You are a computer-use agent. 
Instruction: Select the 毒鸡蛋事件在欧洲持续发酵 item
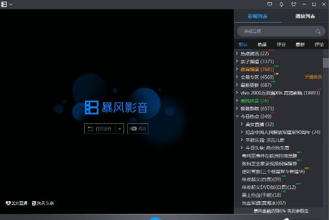point(269,156)
